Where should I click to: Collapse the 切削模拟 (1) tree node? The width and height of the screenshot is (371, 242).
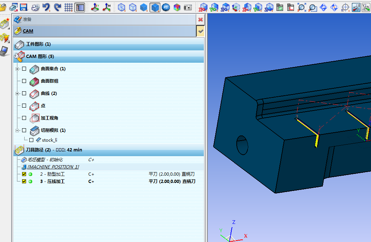[17, 130]
